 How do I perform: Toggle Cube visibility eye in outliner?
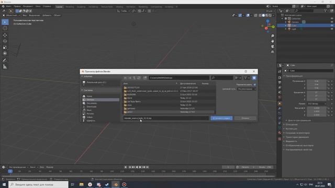point(332,26)
